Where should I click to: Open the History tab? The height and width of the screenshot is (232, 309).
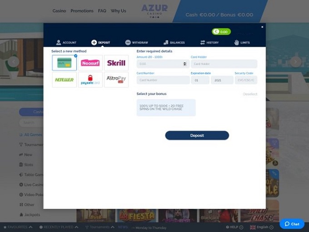[x=209, y=42]
